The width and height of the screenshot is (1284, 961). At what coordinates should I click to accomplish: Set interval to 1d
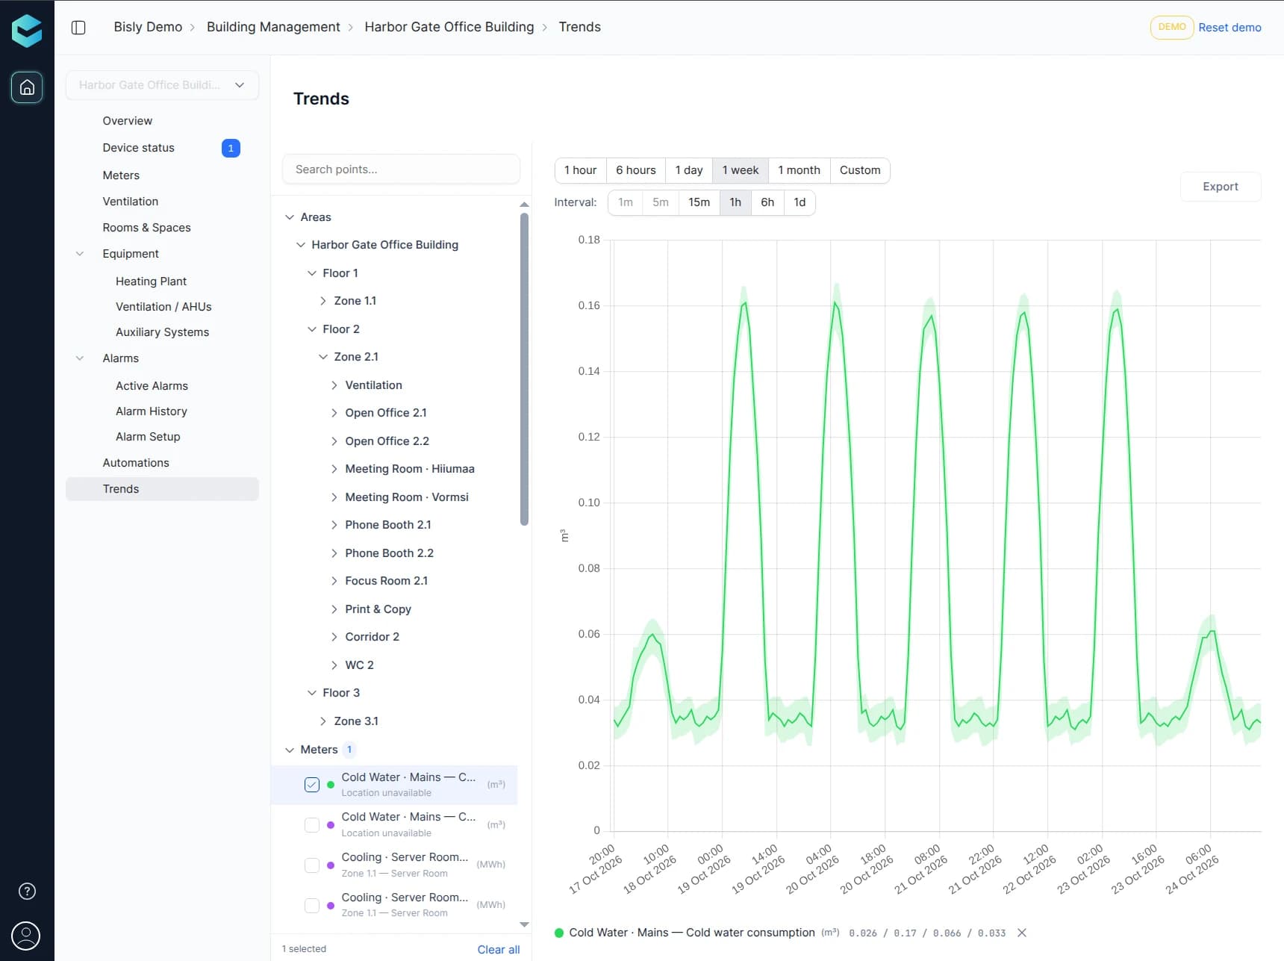click(x=800, y=202)
